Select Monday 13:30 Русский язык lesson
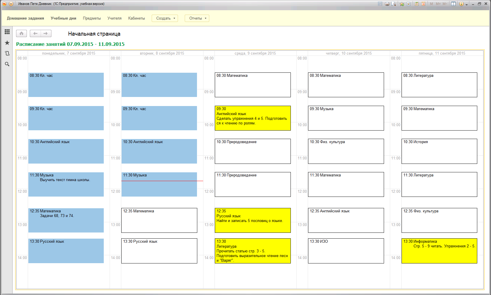Viewport: 491px width, 295px height. click(x=66, y=251)
